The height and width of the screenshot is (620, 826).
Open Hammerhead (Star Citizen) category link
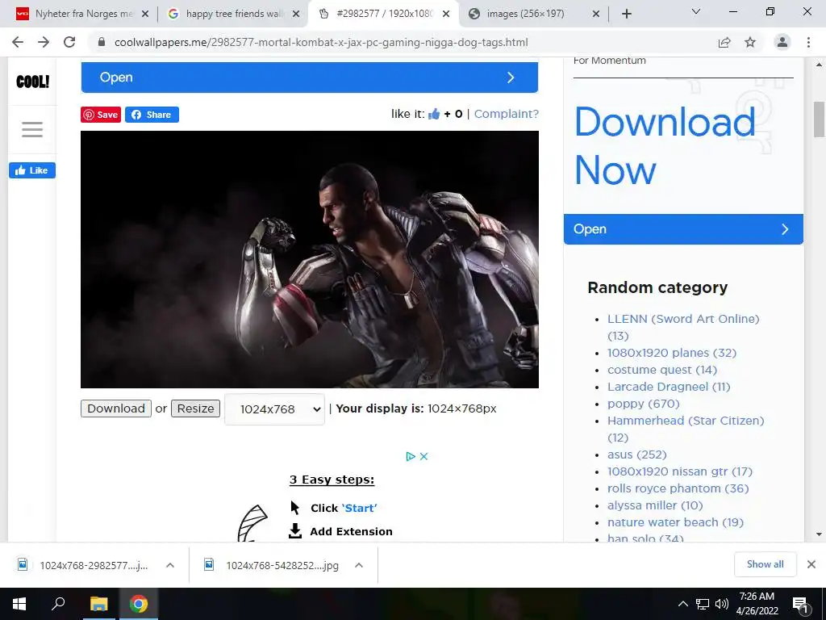[686, 429]
